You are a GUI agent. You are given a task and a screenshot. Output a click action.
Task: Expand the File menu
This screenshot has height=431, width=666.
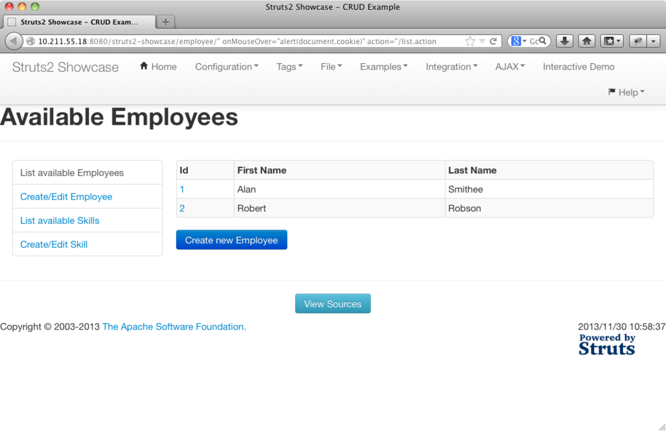[331, 67]
